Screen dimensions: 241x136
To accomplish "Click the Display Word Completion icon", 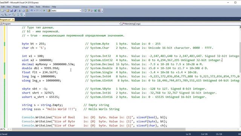I will (x=14, y=15).
